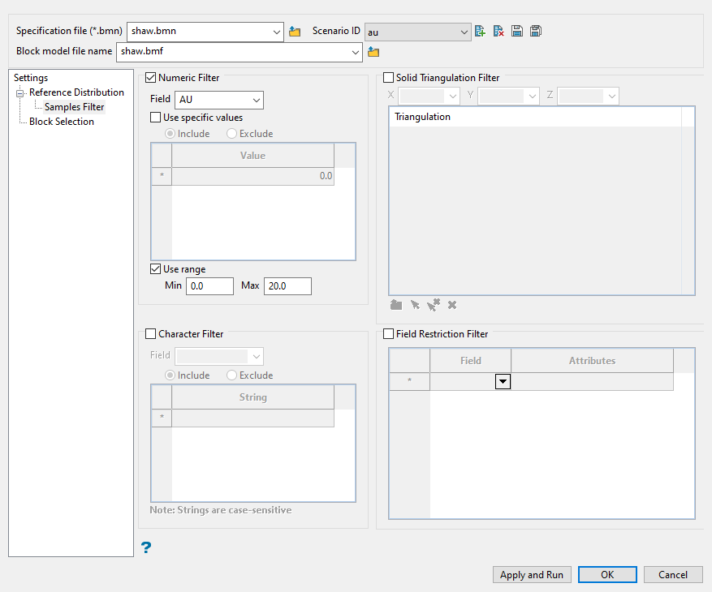Open the Z dropdown in Solid Triangulation Filter
Screen dimensions: 712x592
611,97
